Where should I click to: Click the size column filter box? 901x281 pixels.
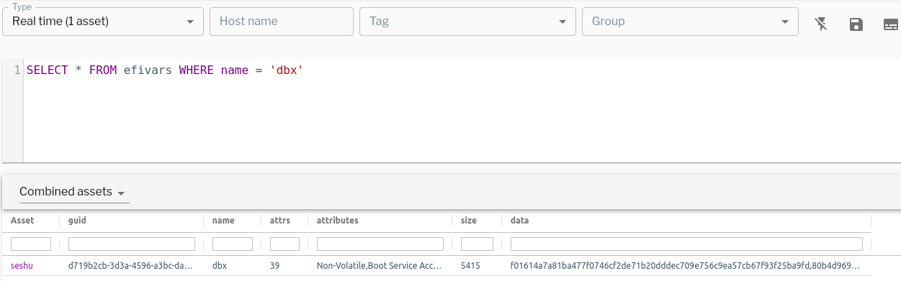(x=477, y=244)
